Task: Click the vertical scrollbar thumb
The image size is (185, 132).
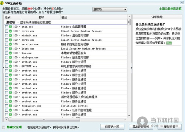Action: [x=129, y=22]
